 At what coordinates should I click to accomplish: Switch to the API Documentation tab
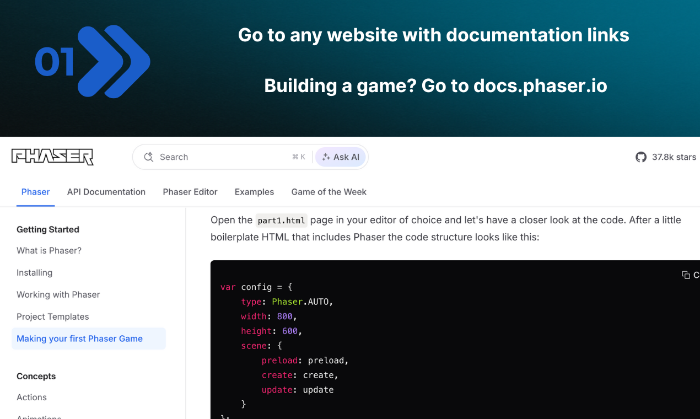click(106, 192)
